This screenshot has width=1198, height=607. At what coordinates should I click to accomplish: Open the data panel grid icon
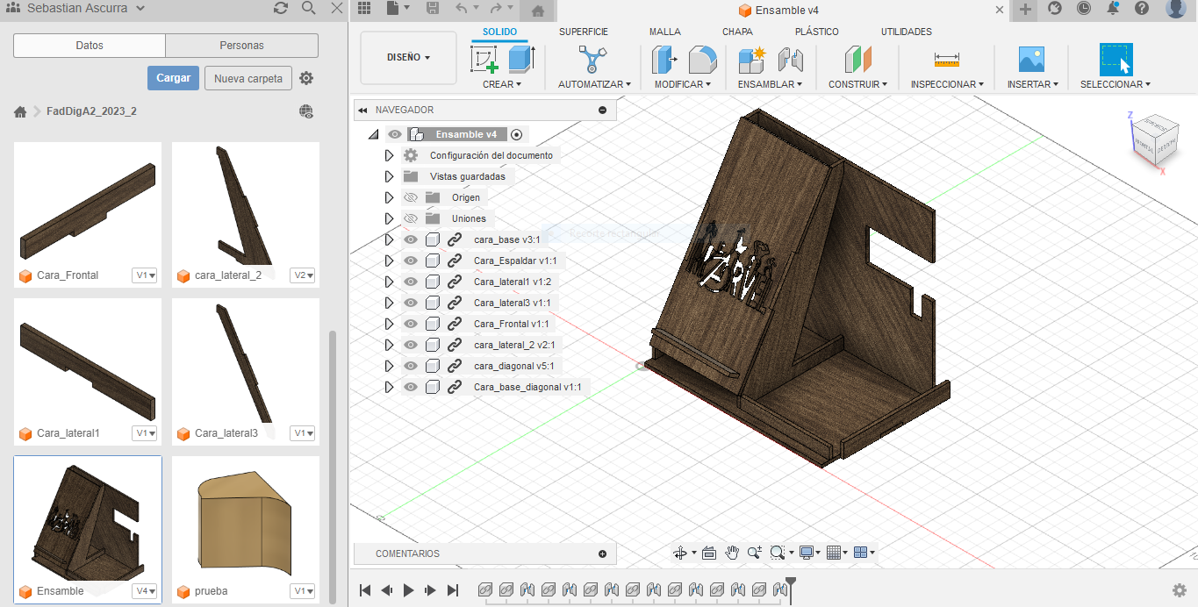click(x=363, y=9)
